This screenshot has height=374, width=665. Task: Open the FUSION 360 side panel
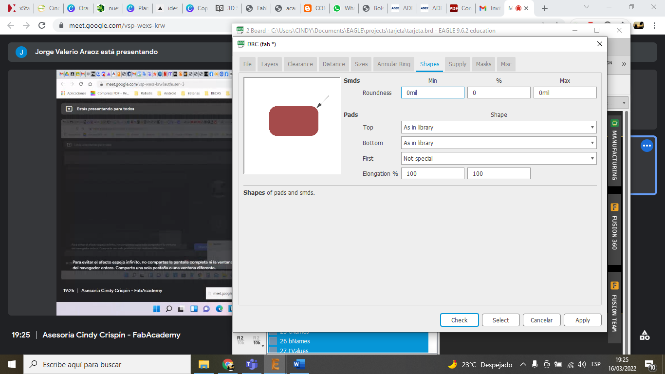614,230
